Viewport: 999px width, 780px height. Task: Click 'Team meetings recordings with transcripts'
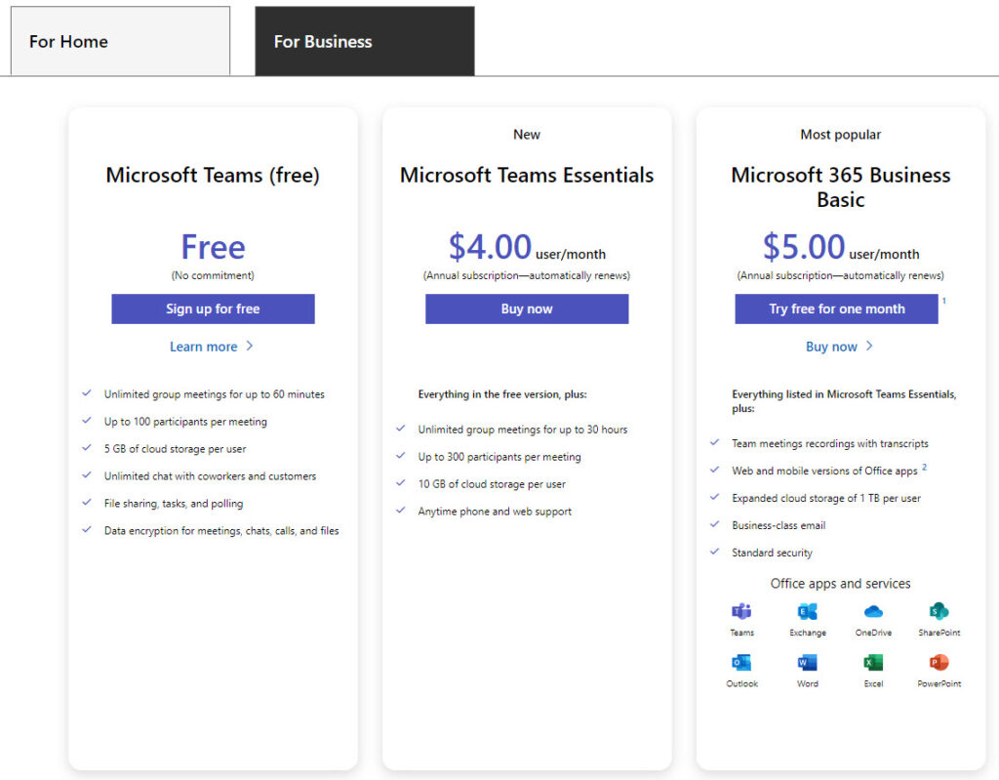point(830,444)
